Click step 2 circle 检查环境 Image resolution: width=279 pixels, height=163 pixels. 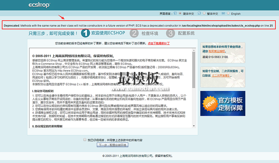[134, 33]
